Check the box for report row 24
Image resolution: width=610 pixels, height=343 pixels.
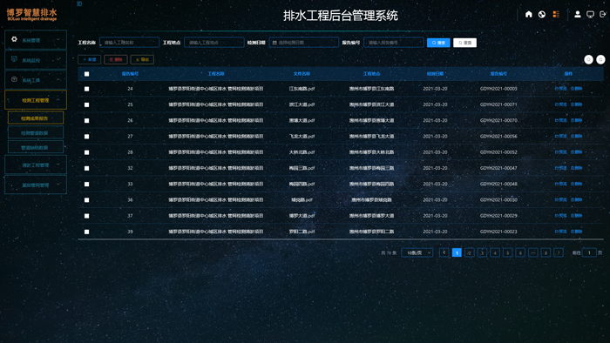(87, 89)
